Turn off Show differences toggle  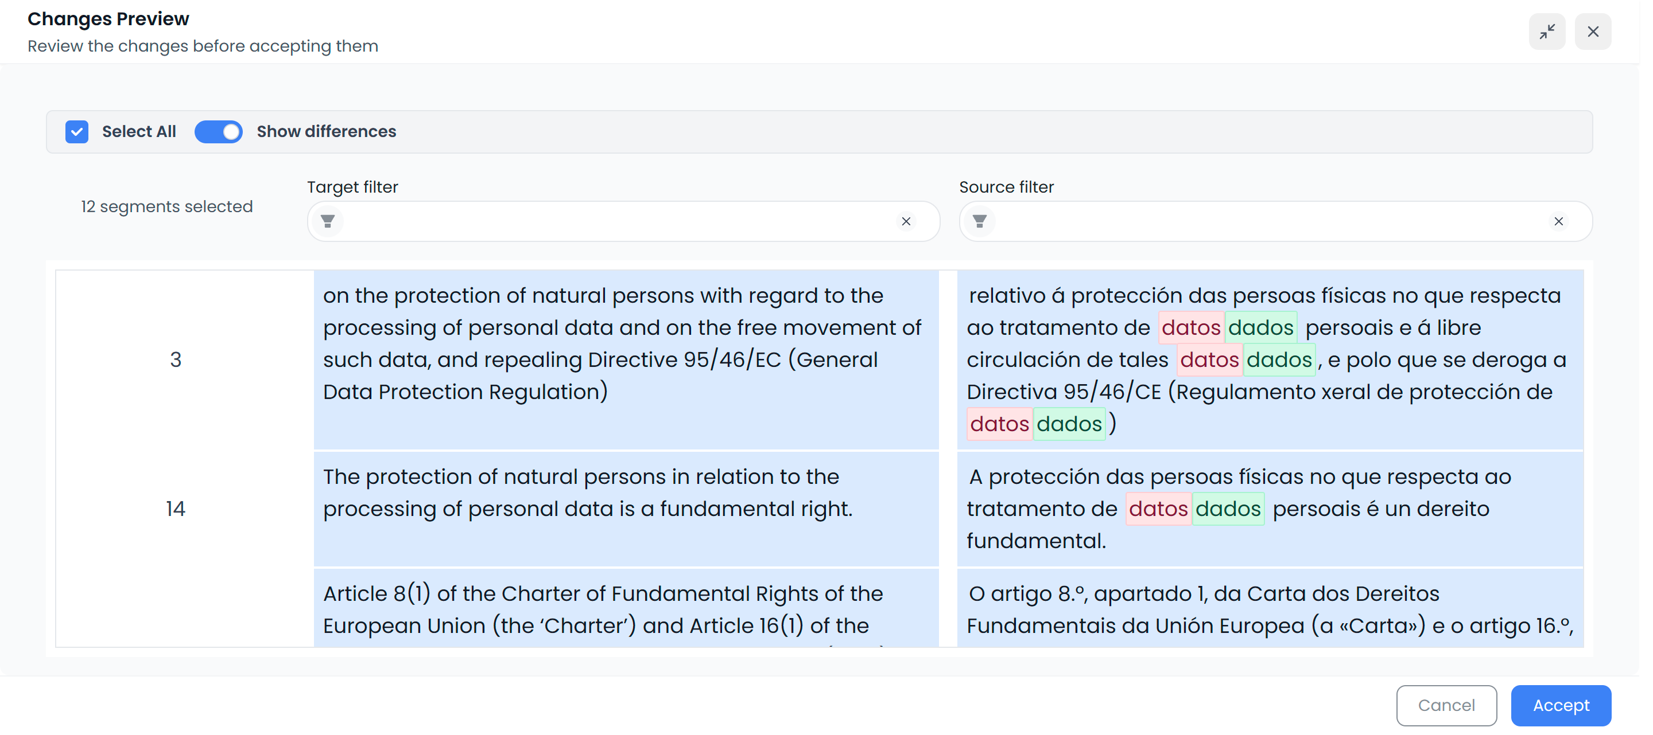tap(218, 131)
